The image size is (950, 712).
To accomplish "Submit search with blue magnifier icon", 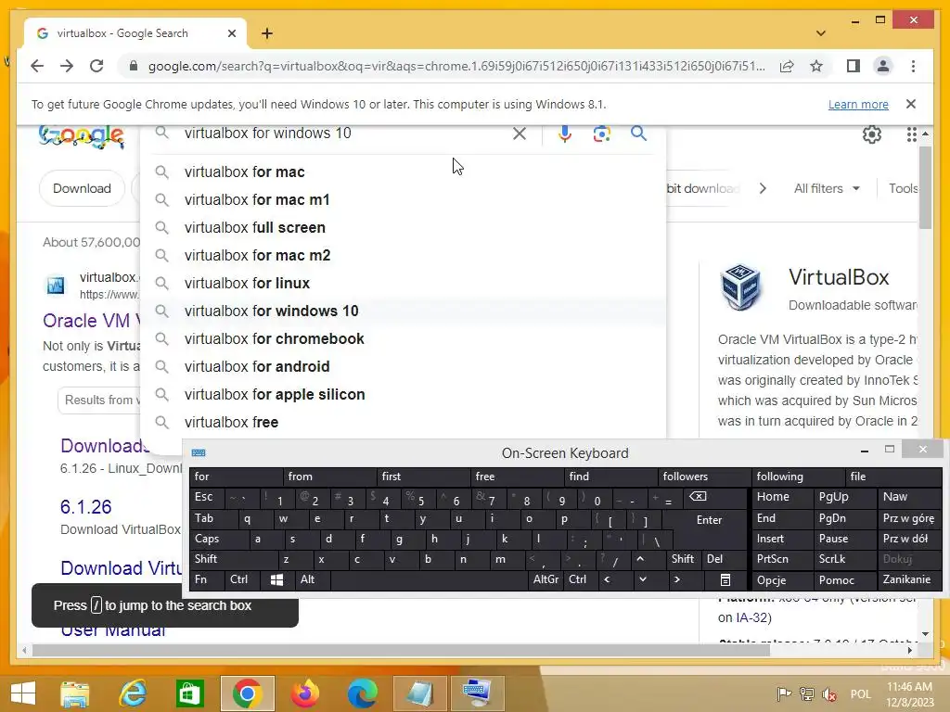I will (x=638, y=133).
